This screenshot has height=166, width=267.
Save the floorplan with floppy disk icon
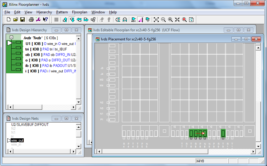(x=23, y=19)
